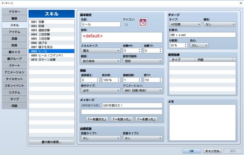This screenshot has width=244, height=155.
Task: Confirm with the OK button
Action: point(192,151)
